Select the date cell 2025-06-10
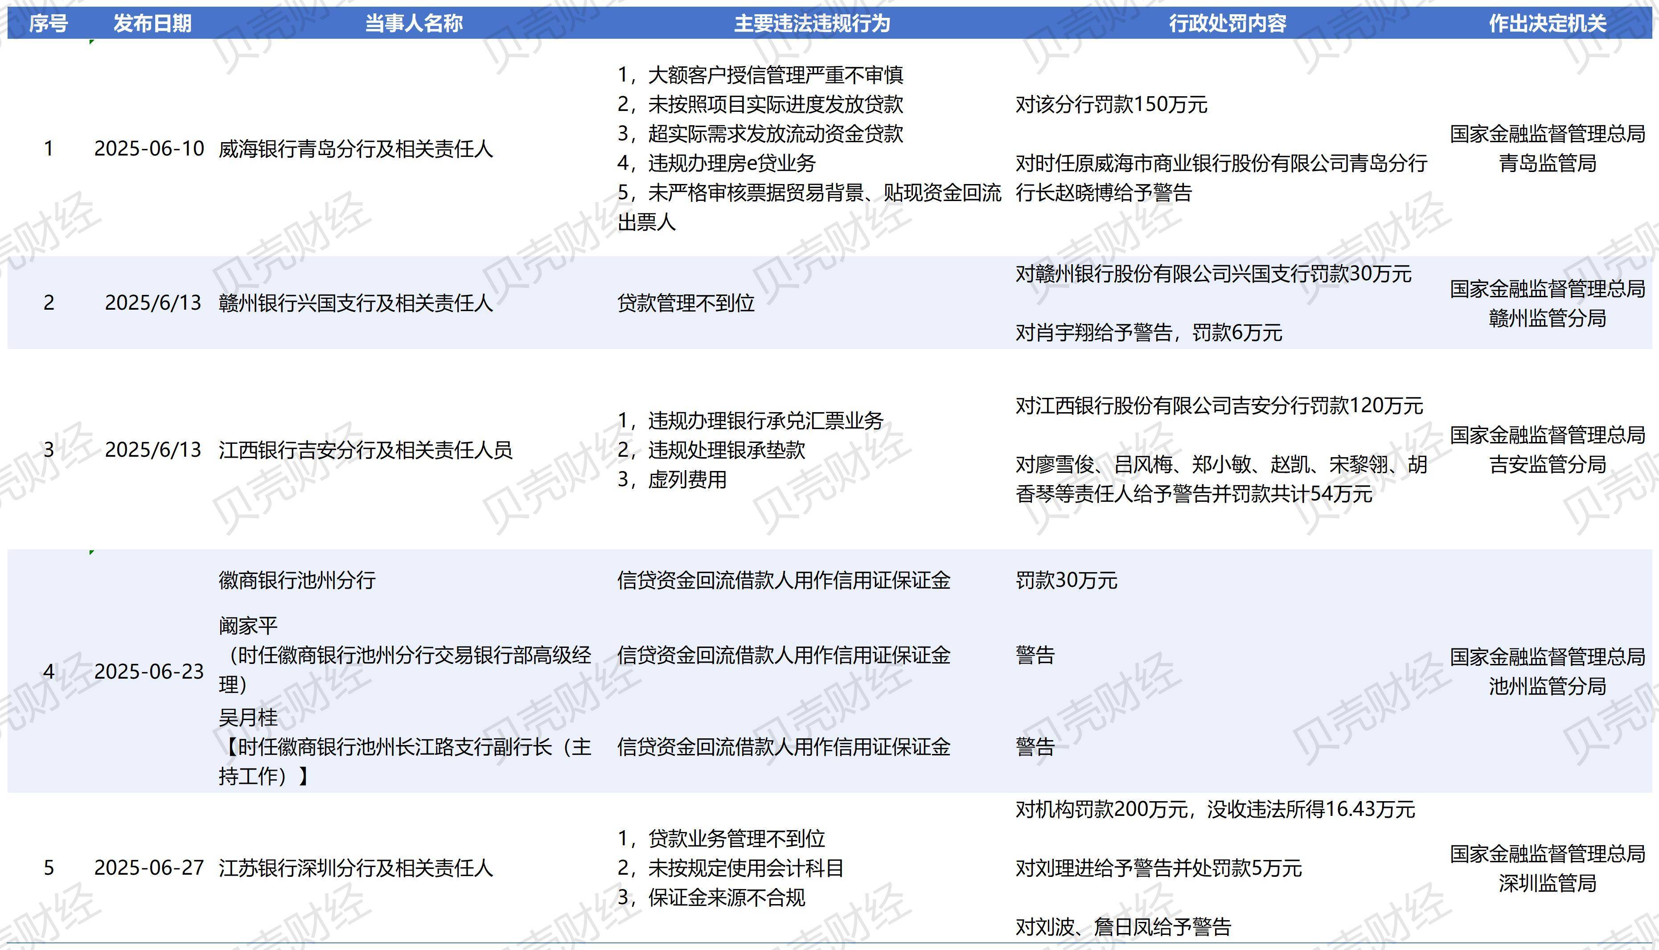1659x950 pixels. [x=149, y=149]
